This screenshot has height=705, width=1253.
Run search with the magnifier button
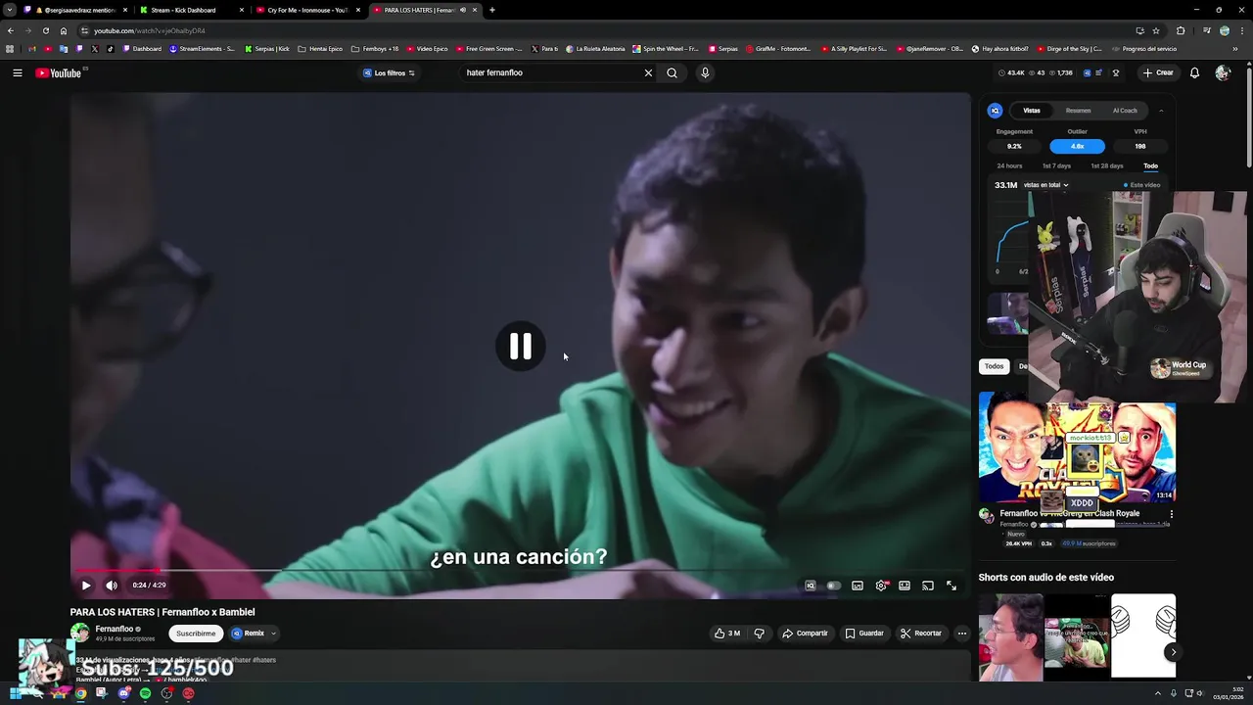point(672,72)
